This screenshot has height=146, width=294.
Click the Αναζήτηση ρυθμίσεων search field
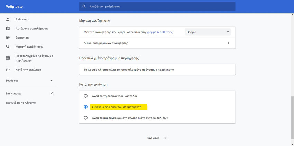157,6
